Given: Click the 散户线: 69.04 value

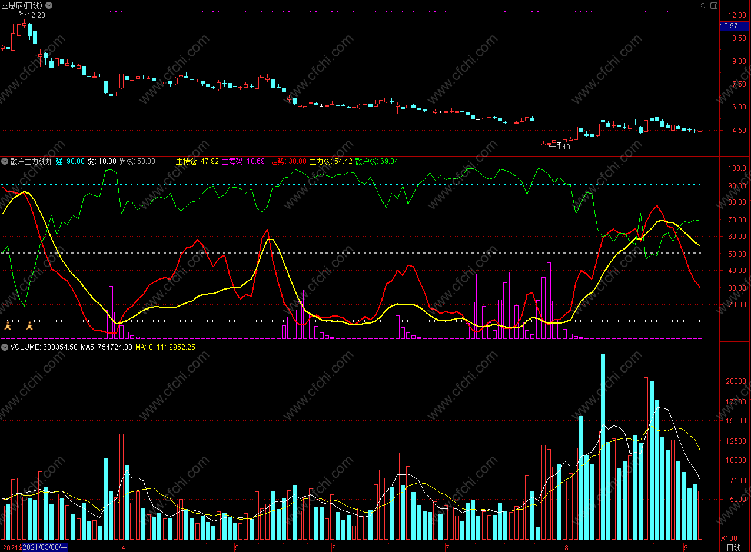Looking at the screenshot, I should tap(377, 161).
